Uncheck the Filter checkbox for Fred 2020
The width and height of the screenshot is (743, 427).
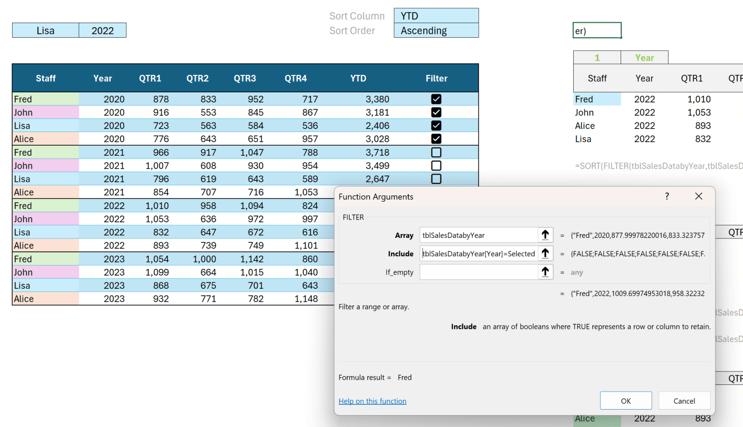(436, 99)
